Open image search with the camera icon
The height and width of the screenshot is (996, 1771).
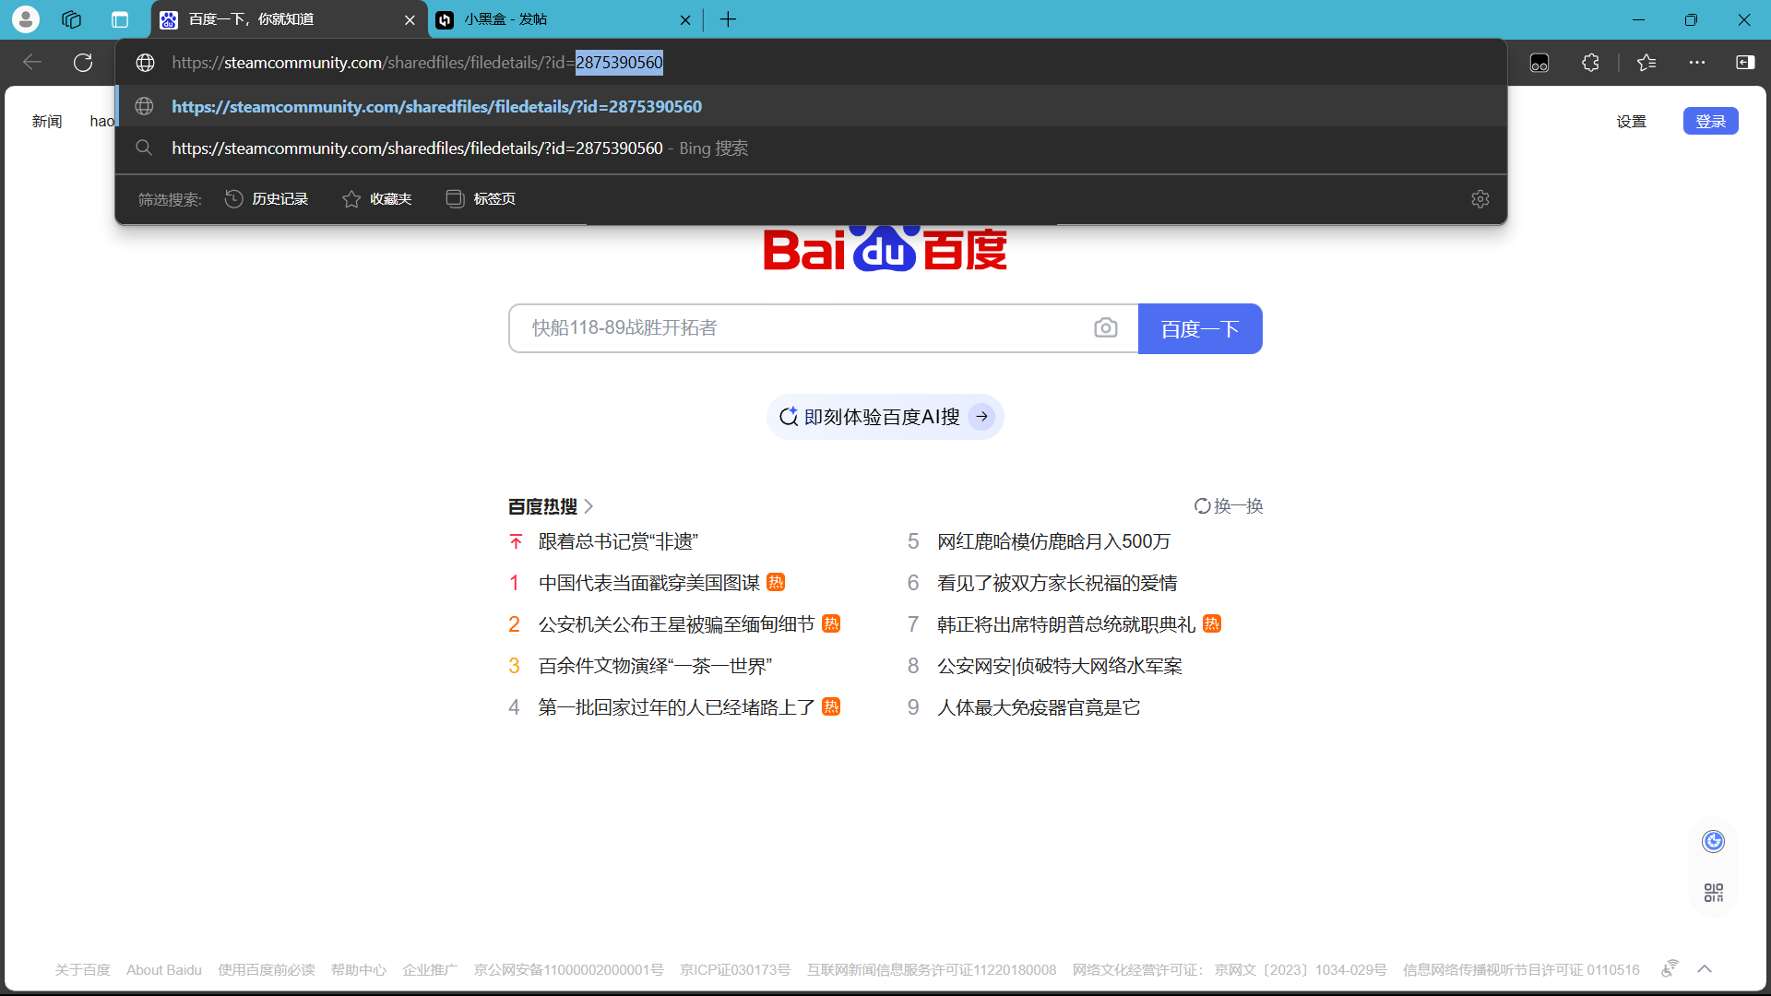point(1105,328)
